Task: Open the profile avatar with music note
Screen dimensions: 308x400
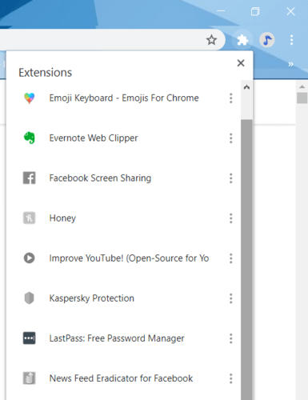Action: click(267, 40)
